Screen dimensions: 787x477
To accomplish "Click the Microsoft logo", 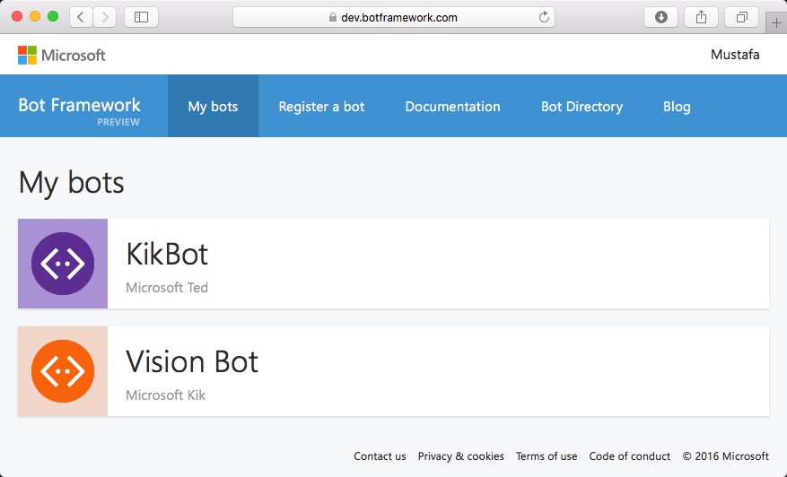I will click(x=62, y=56).
